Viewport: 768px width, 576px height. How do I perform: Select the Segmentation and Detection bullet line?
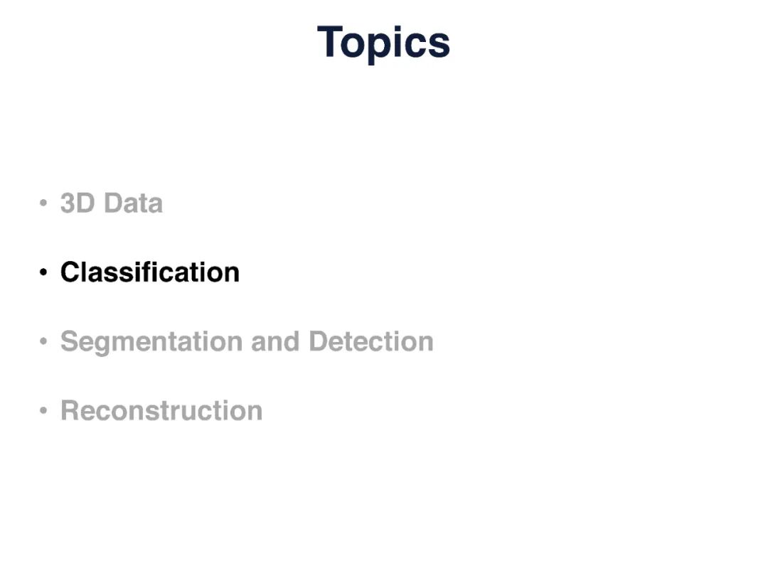click(x=247, y=341)
